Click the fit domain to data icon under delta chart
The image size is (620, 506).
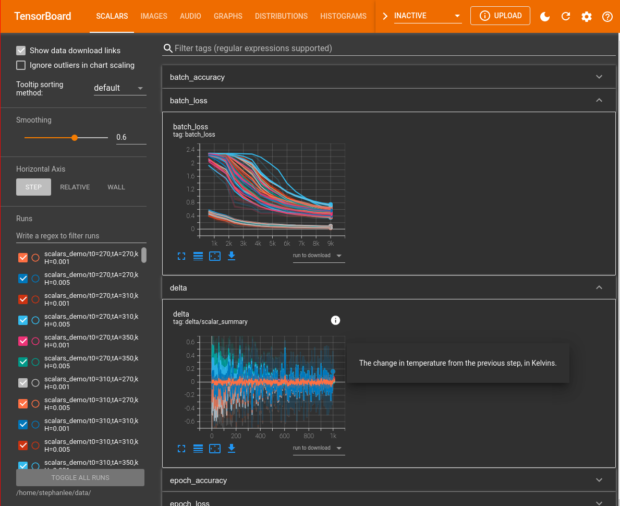pos(214,449)
